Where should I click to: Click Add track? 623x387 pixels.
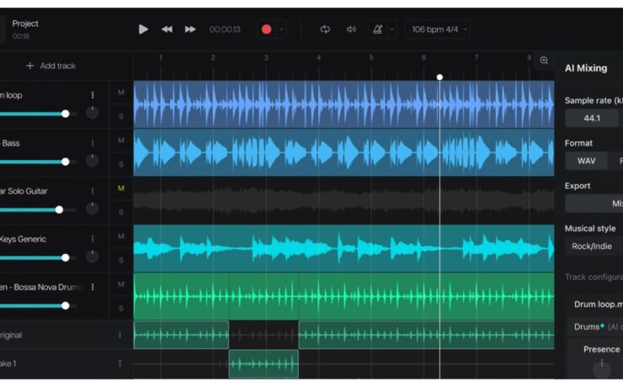51,66
